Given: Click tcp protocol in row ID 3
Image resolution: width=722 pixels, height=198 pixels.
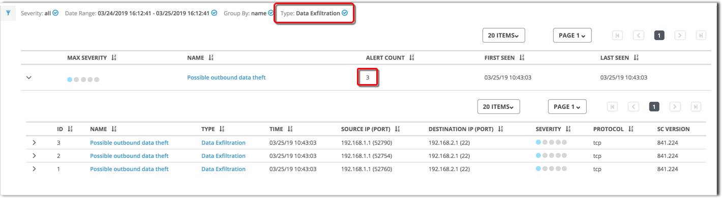Looking at the screenshot, I should pyautogui.click(x=597, y=143).
